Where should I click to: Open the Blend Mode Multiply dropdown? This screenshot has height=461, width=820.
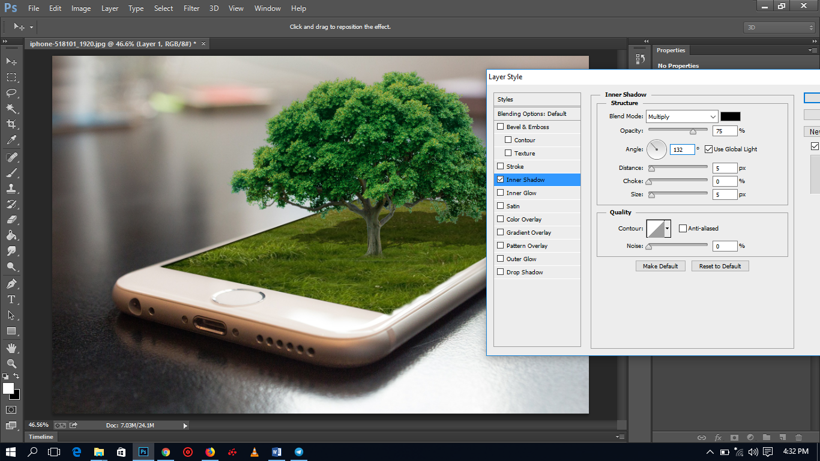tap(682, 116)
